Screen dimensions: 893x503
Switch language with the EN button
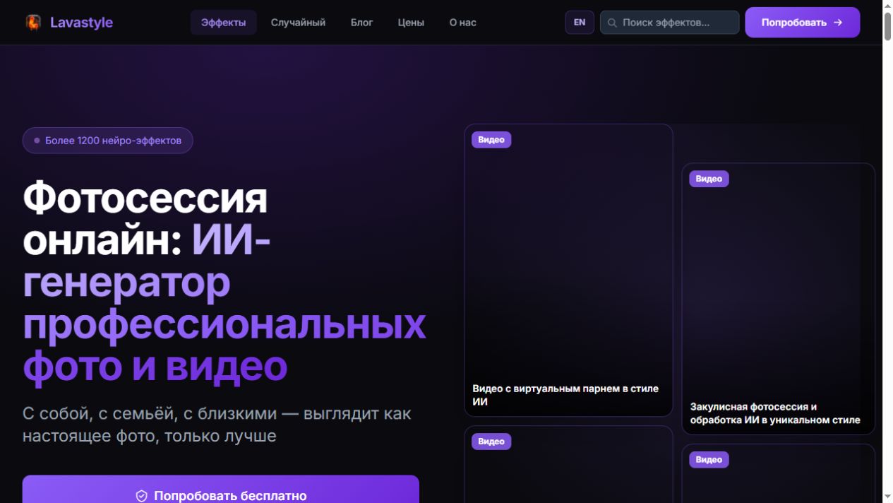580,23
